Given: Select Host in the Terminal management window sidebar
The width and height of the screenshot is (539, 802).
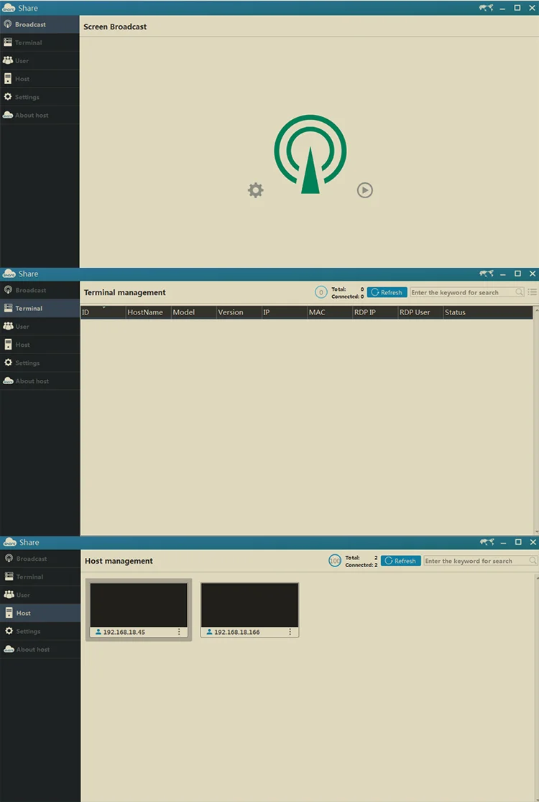Looking at the screenshot, I should [40, 345].
